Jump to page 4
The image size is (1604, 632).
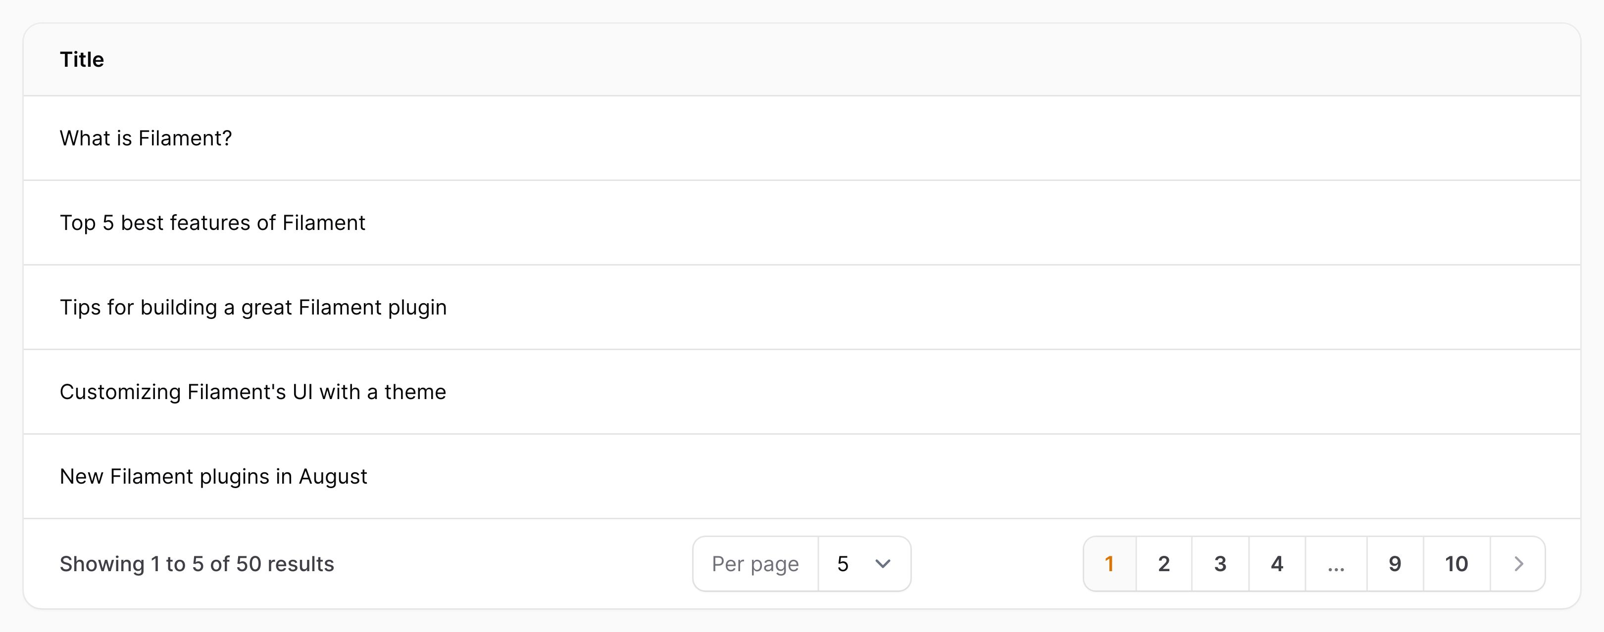tap(1276, 564)
